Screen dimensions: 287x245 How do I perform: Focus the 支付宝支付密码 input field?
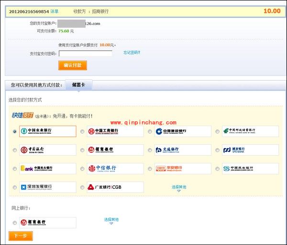pos(86,53)
